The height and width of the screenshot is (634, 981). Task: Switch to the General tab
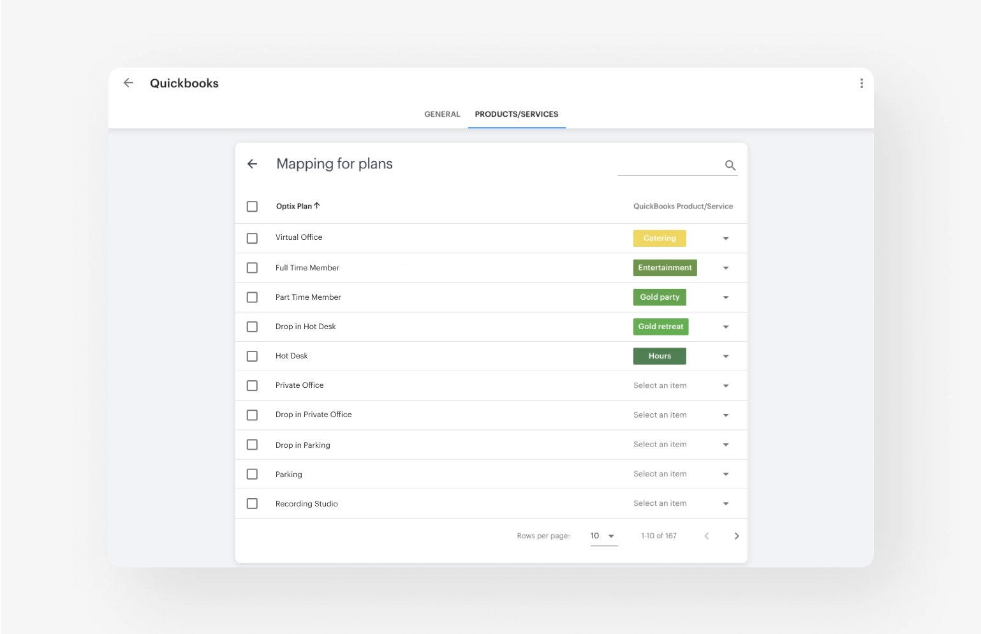point(442,114)
